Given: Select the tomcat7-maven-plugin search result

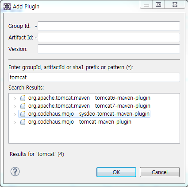Looking at the screenshot, I should point(89,106).
